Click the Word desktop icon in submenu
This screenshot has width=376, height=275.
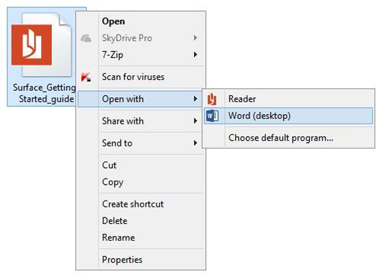[212, 116]
